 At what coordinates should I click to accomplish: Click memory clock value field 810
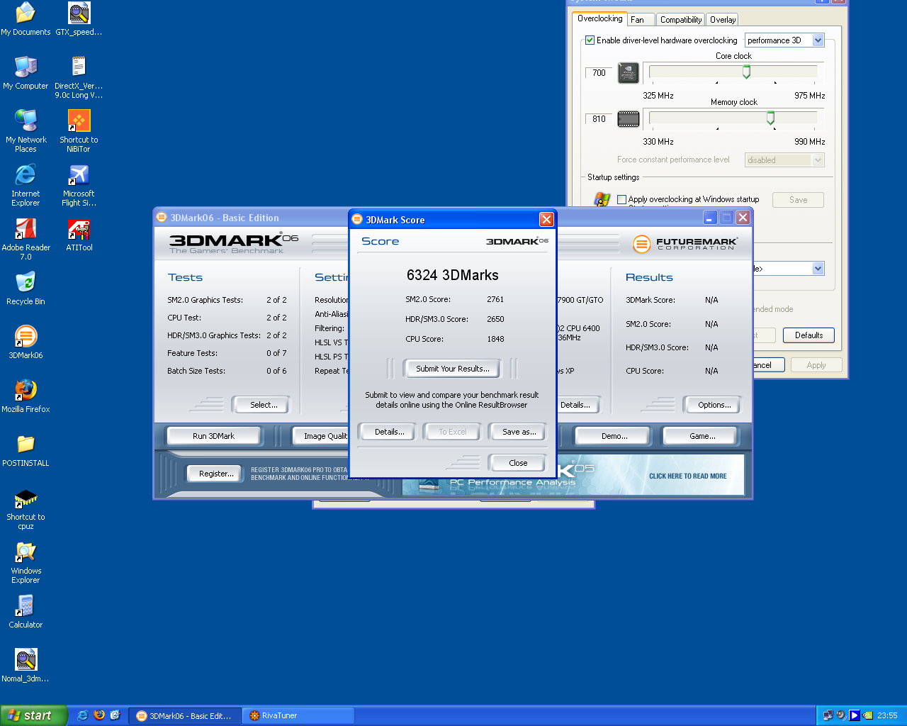[x=599, y=119]
